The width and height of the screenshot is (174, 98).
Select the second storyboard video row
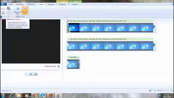pos(111,46)
